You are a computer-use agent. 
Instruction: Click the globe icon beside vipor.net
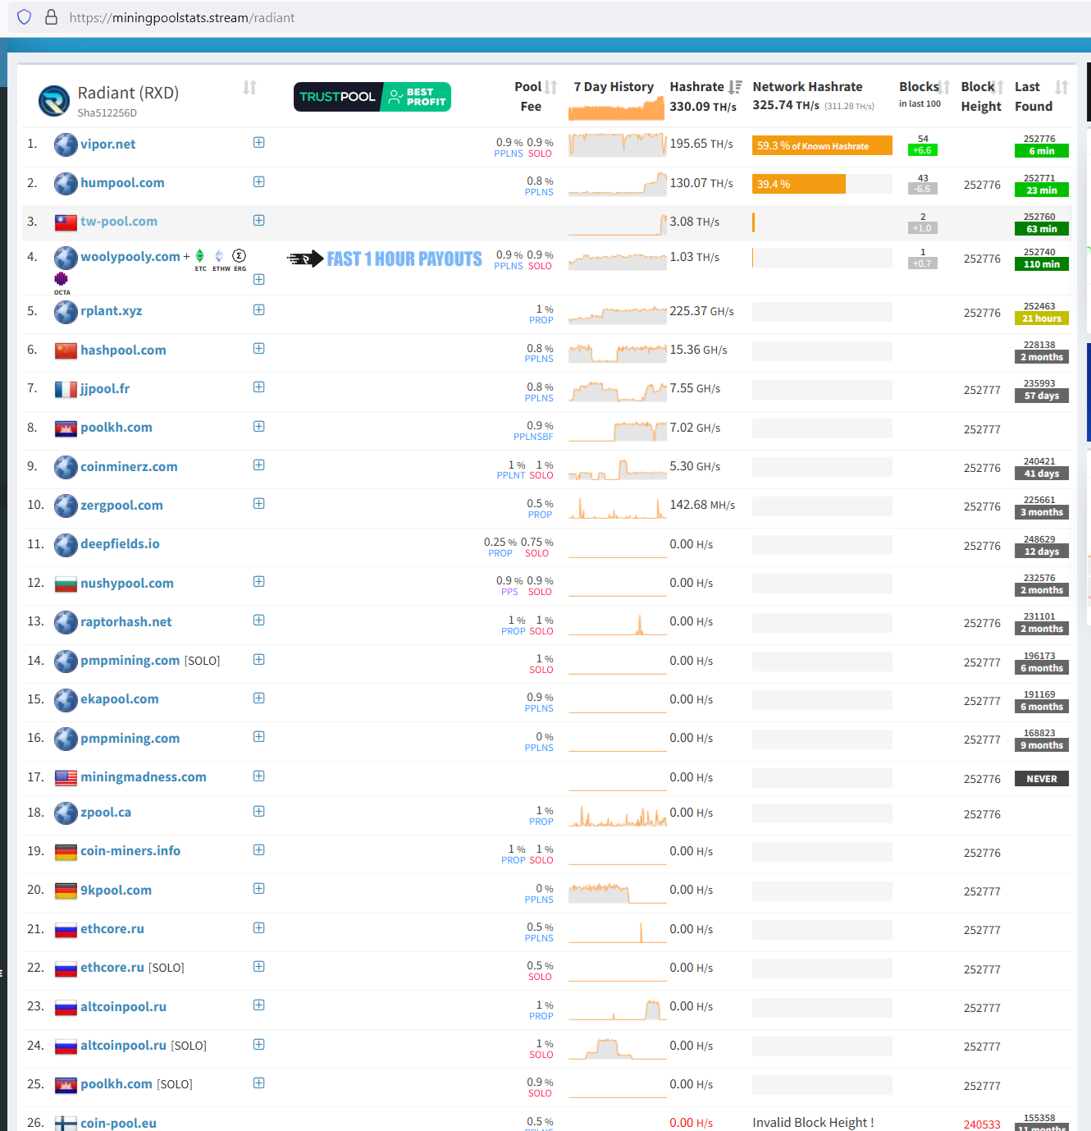pyautogui.click(x=66, y=145)
